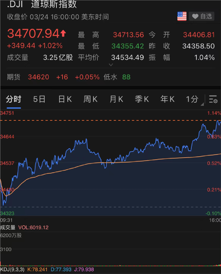Tap the K:78.241 value

click(x=38, y=270)
